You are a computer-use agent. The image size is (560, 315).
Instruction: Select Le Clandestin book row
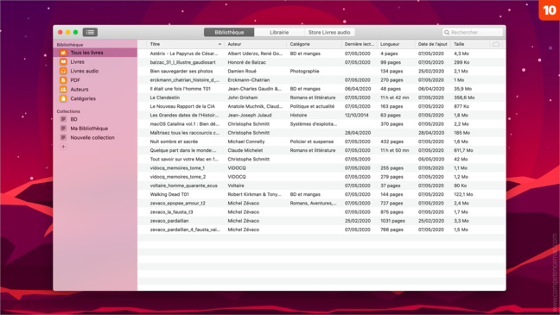pos(321,98)
